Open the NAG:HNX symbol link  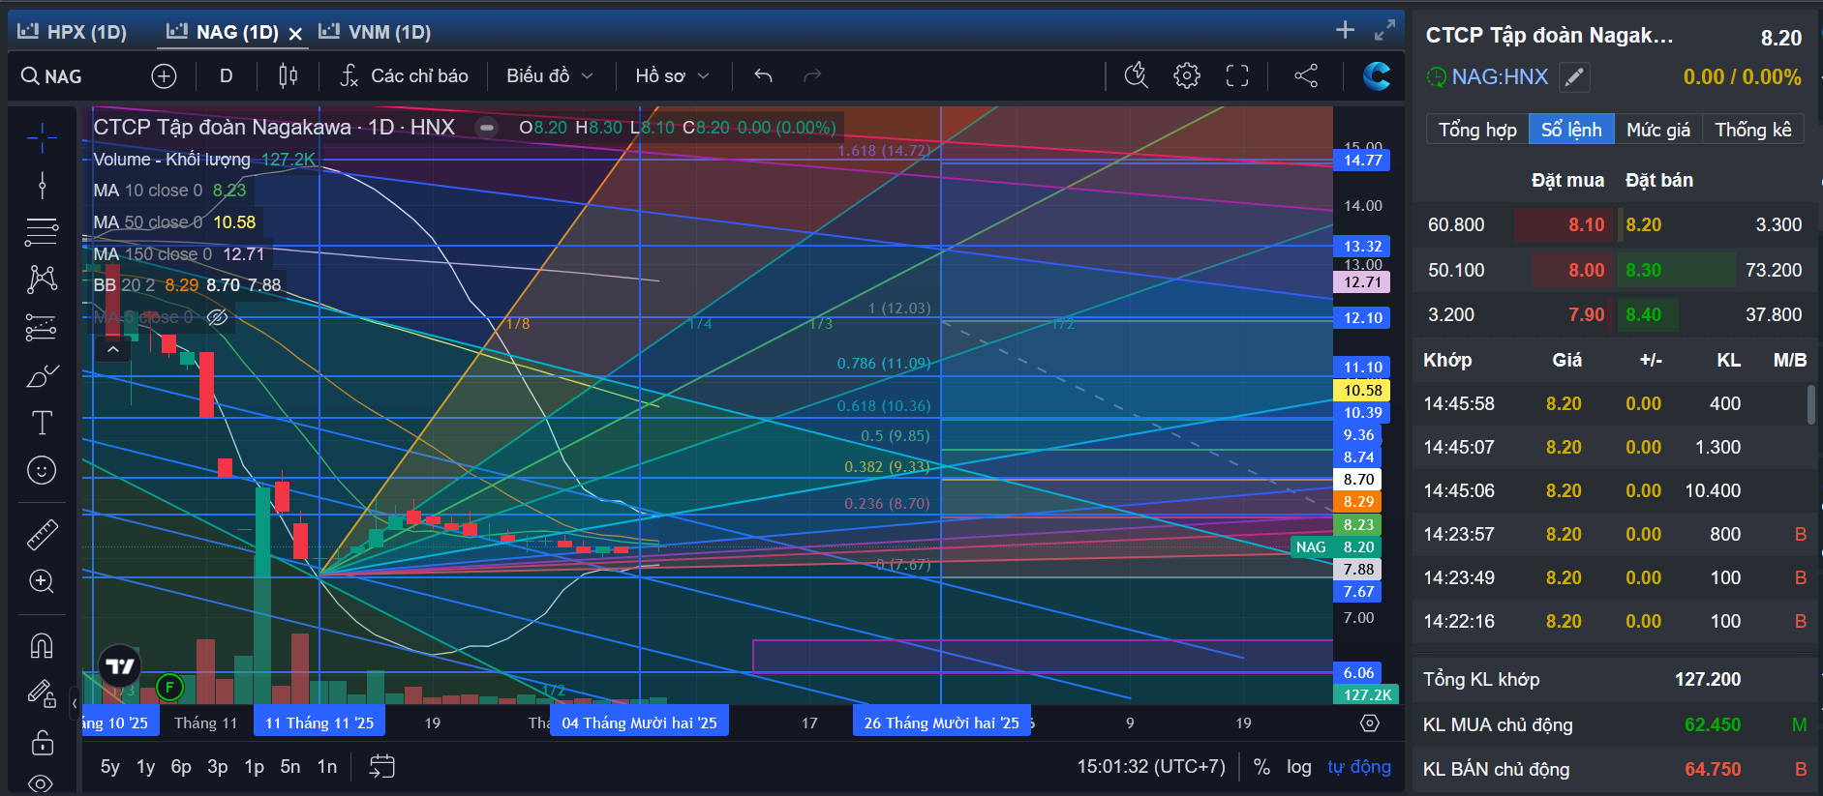[x=1500, y=76]
